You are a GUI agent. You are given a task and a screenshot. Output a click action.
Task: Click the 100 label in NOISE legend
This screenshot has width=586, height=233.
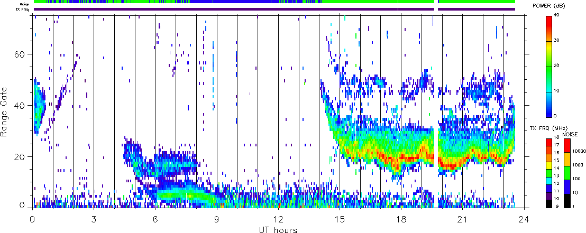(x=576, y=179)
